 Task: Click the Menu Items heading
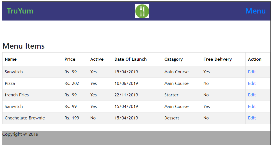point(24,46)
